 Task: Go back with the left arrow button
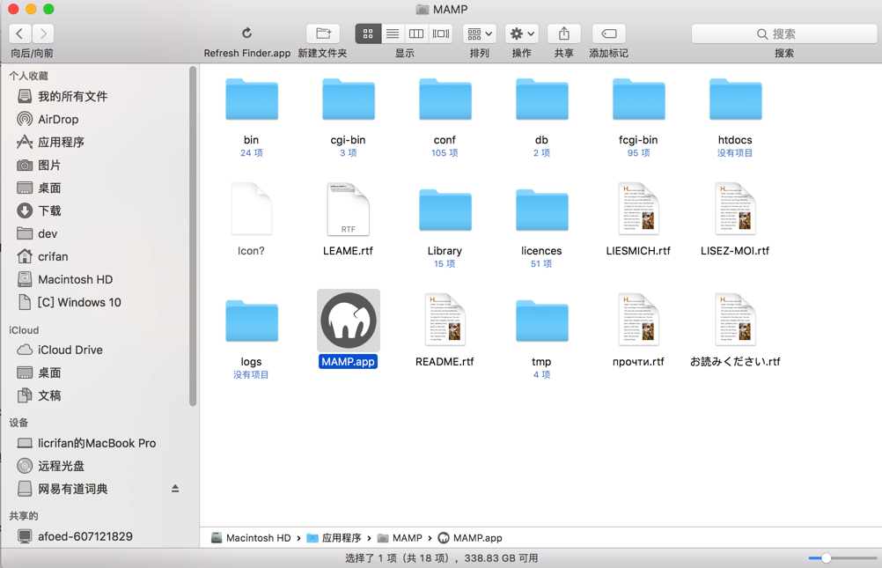(20, 33)
